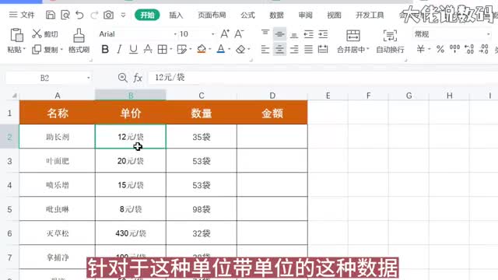Decrease decimal places
498x280 pixels.
pyautogui.click(x=484, y=49)
